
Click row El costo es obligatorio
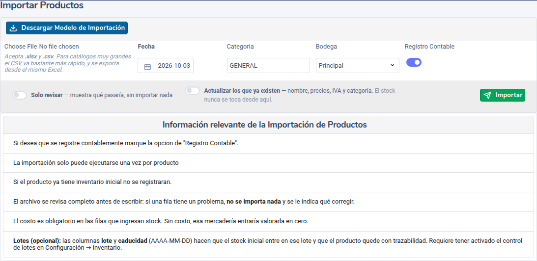pos(268,221)
